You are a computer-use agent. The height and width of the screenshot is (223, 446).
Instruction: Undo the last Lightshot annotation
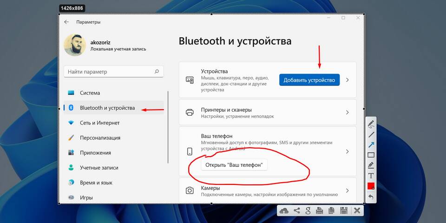pyautogui.click(x=371, y=197)
